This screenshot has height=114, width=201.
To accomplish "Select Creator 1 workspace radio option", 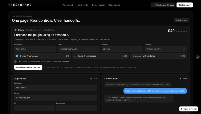I will coord(43,56).
